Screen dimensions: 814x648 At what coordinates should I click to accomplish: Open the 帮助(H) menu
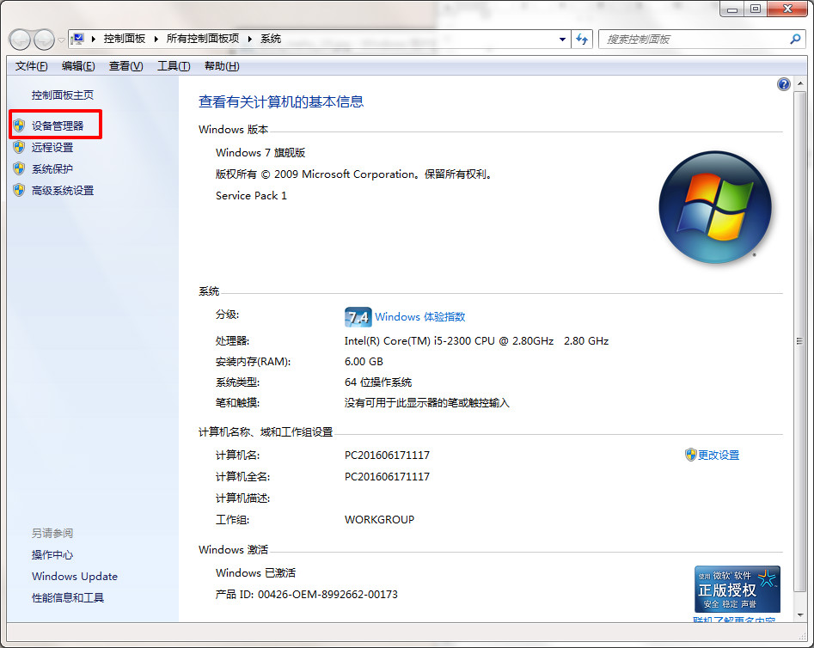click(x=222, y=66)
